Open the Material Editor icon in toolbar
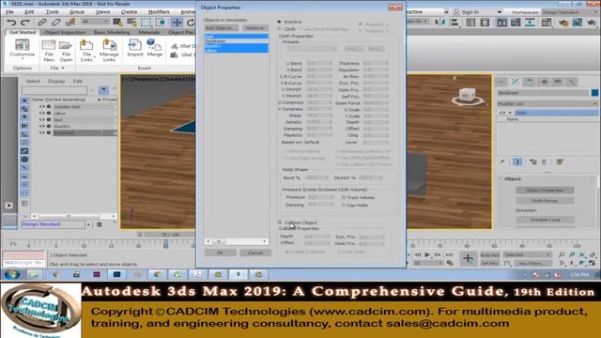 point(547,23)
